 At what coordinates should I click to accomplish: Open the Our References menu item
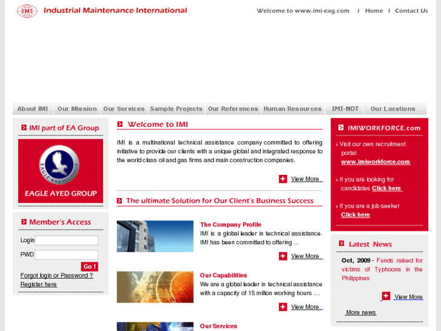[x=233, y=109]
